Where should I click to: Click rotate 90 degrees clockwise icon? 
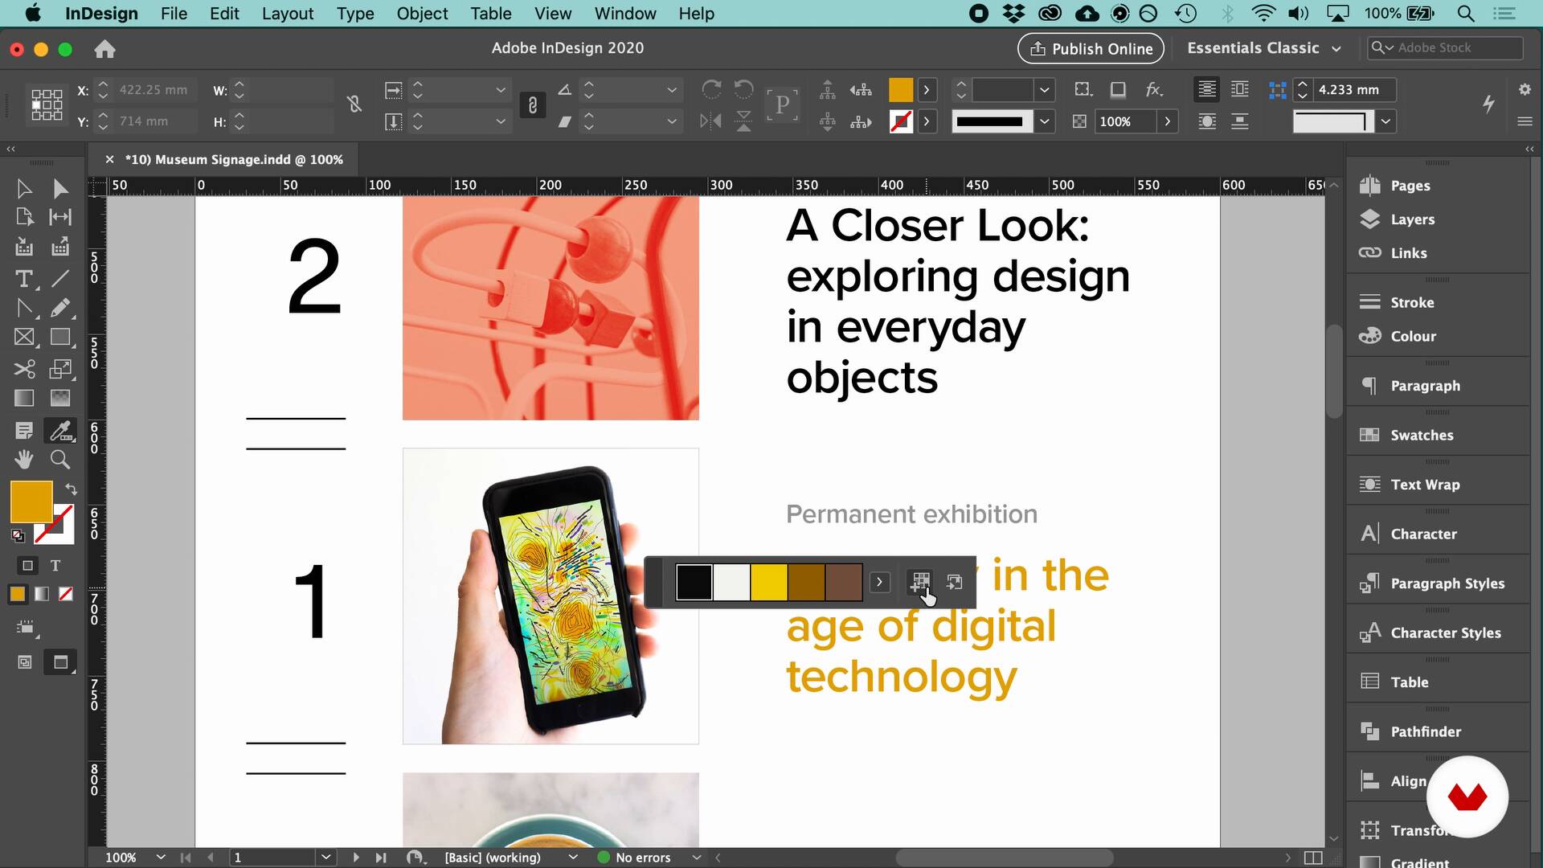(710, 89)
